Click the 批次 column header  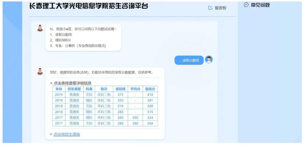(x=104, y=89)
